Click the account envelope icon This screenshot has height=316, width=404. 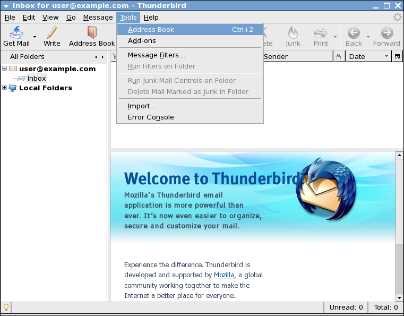pos(13,69)
